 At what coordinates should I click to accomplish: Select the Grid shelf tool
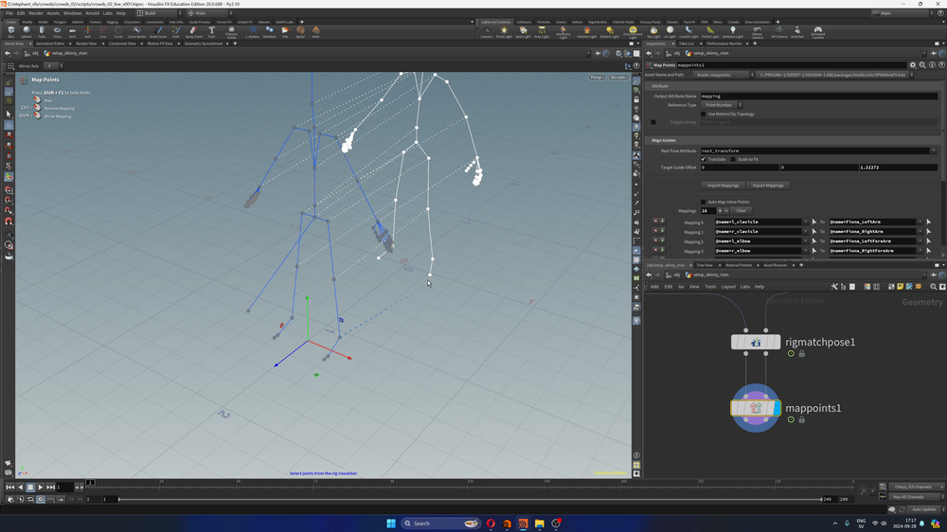click(x=73, y=31)
